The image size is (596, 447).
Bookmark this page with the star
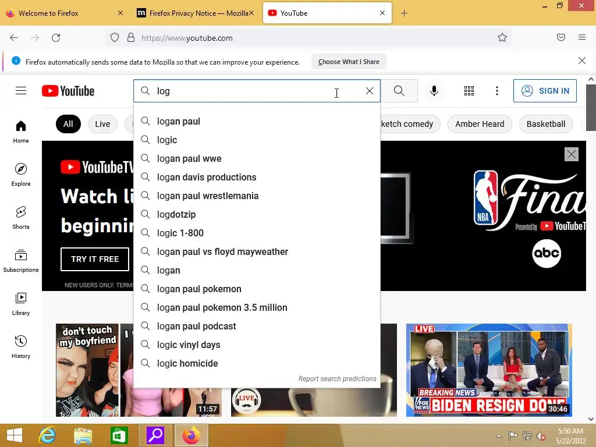(502, 37)
